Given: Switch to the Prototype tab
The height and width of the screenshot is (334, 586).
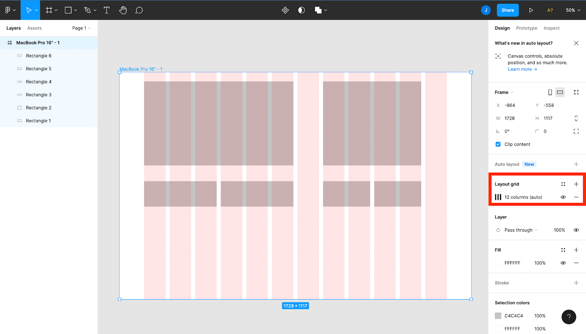Looking at the screenshot, I should tap(526, 28).
